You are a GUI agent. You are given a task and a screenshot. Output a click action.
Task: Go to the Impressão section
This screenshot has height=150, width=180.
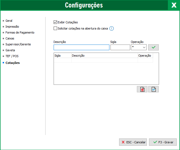point(12,27)
